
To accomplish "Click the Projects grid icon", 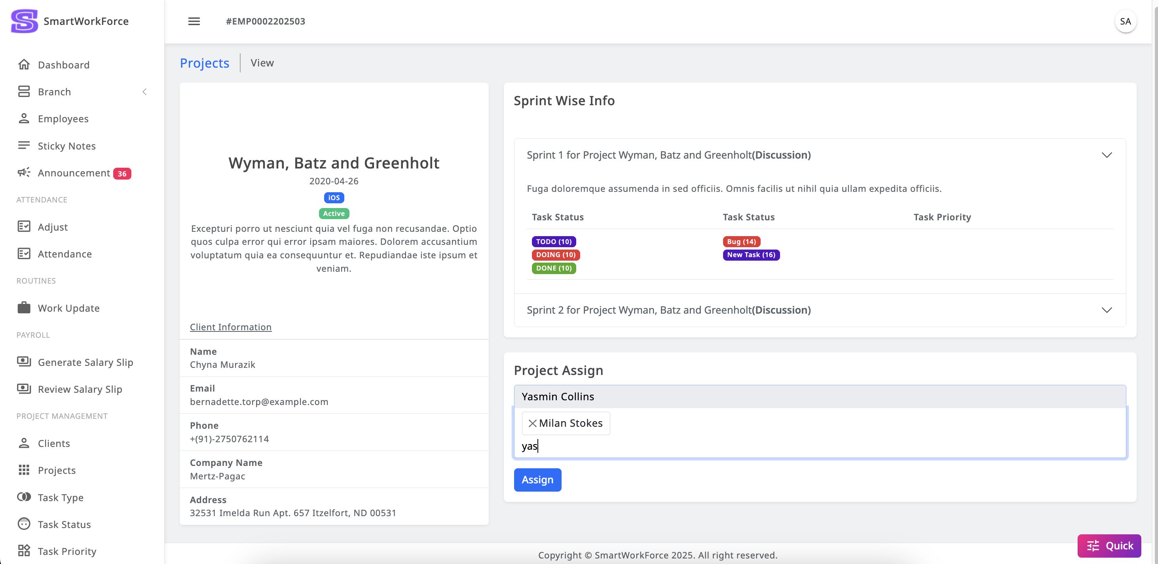I will [x=24, y=470].
